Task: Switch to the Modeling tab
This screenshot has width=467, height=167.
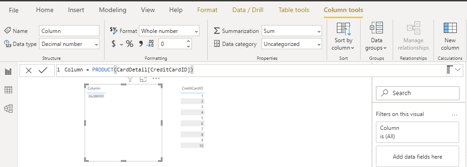Action: [x=112, y=10]
